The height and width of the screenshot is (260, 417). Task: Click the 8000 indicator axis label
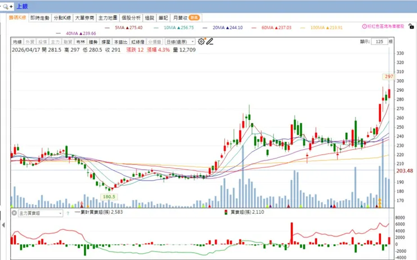click(400, 217)
